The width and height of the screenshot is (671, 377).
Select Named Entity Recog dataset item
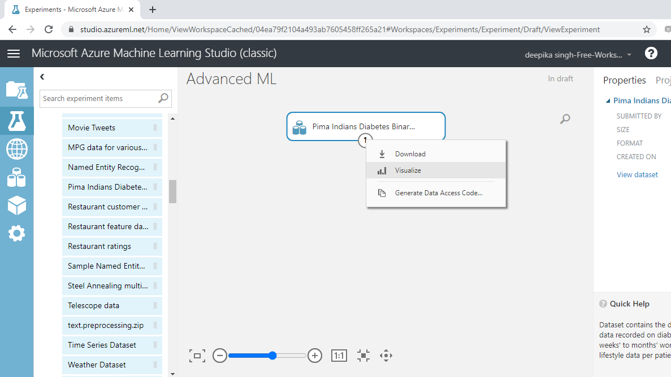pos(112,167)
